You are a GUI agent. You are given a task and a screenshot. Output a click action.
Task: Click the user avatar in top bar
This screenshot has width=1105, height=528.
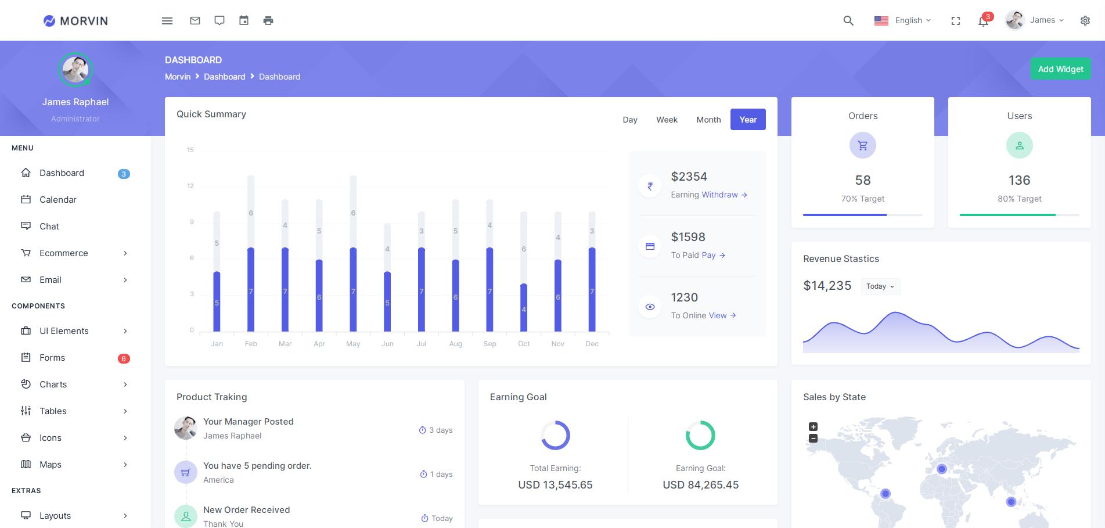[x=1015, y=20]
